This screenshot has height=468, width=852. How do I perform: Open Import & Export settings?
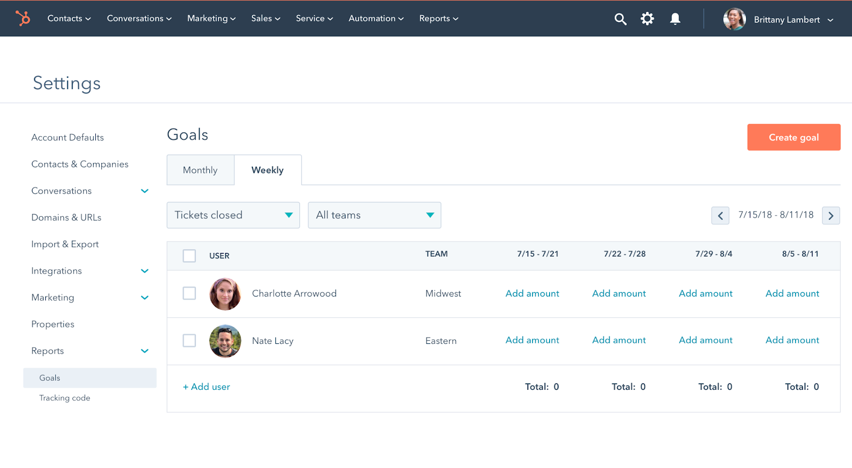[x=65, y=244]
